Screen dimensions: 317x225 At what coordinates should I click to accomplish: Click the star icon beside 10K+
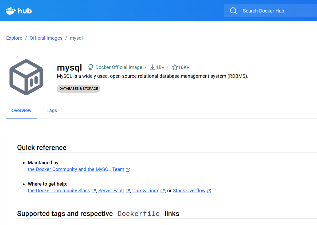(x=175, y=67)
